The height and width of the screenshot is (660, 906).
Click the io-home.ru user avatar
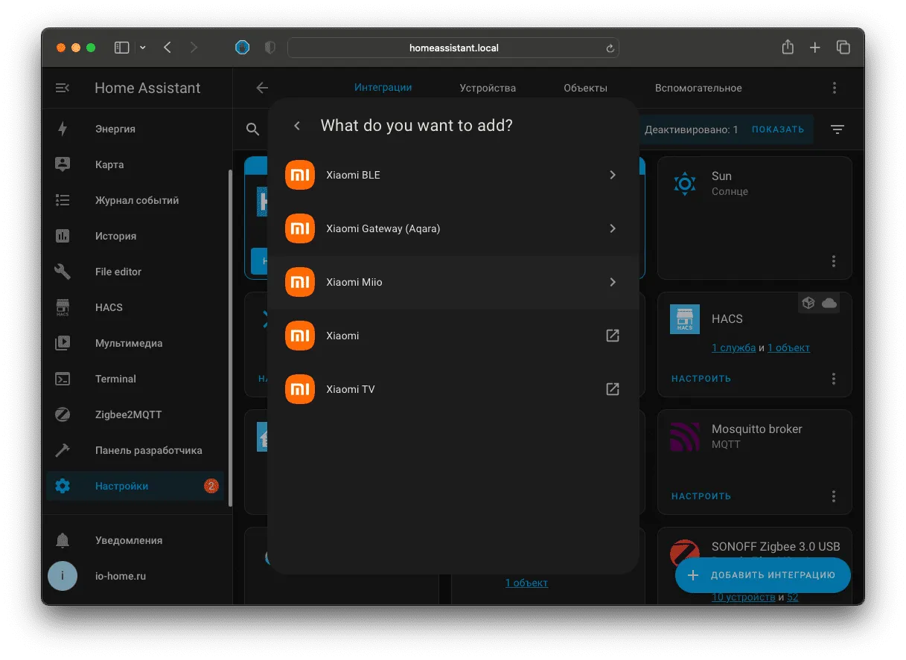click(63, 576)
